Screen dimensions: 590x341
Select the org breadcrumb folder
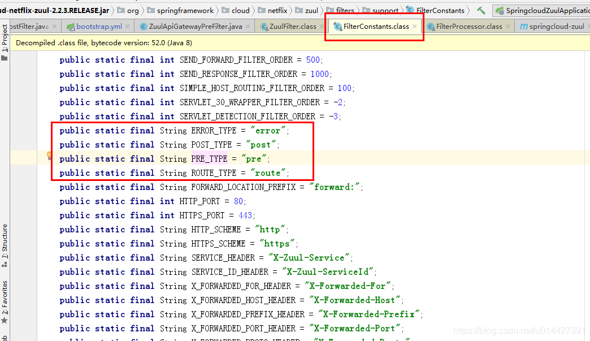pos(128,11)
